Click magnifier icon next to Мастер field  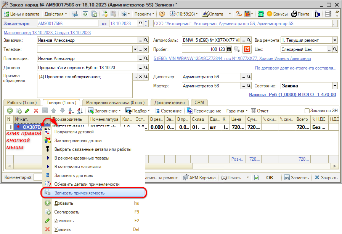coord(249,86)
